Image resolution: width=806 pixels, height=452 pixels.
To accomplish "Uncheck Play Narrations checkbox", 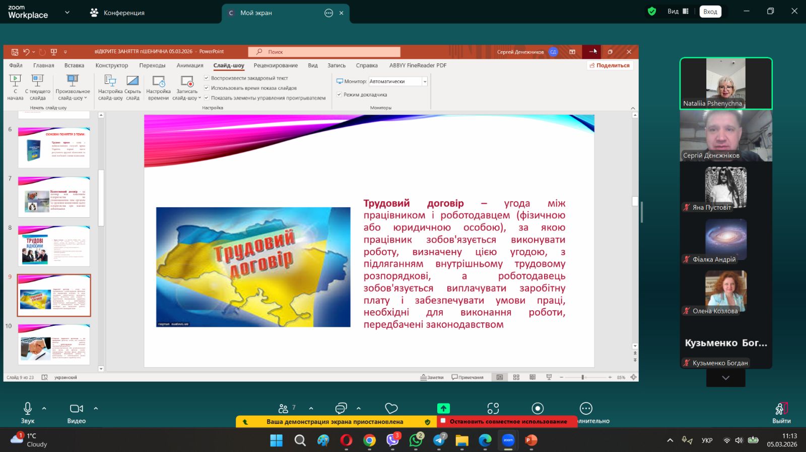I will click(x=207, y=78).
